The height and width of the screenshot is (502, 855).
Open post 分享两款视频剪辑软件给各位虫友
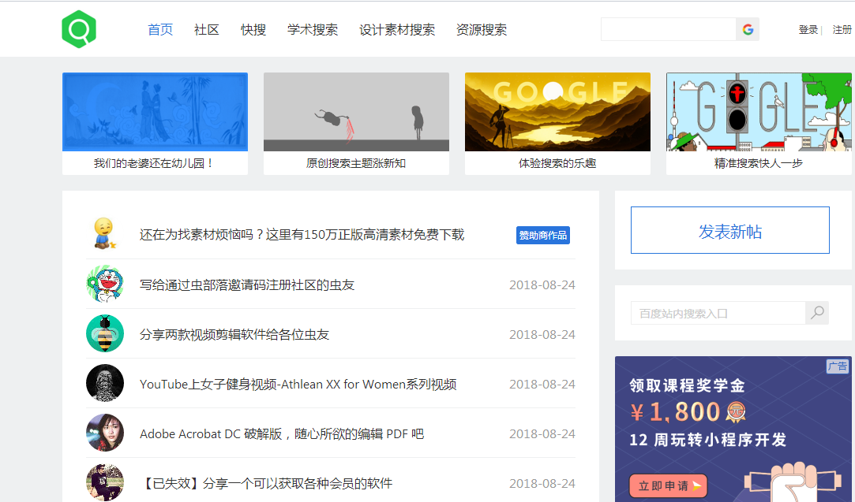(x=234, y=334)
